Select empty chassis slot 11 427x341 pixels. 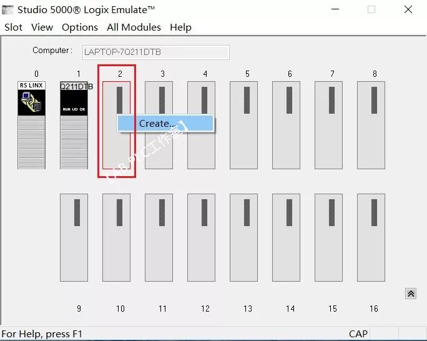(159, 237)
